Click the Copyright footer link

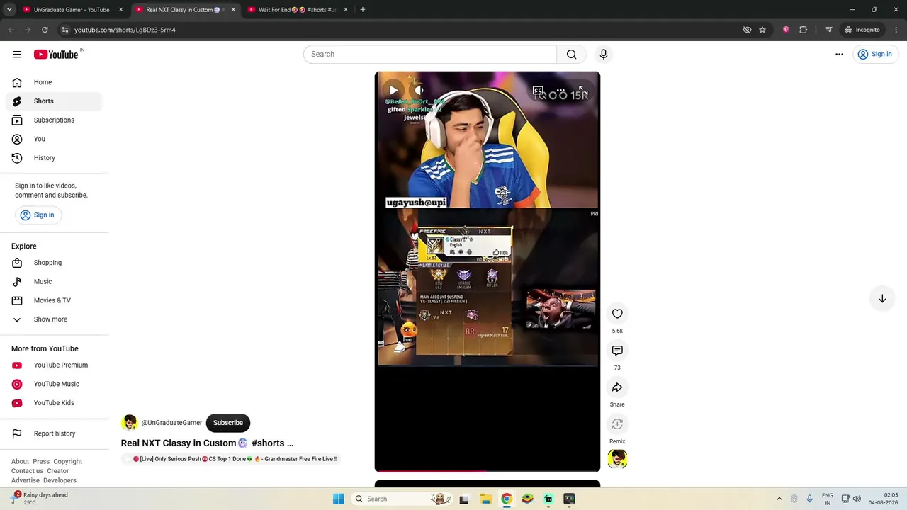(x=67, y=461)
